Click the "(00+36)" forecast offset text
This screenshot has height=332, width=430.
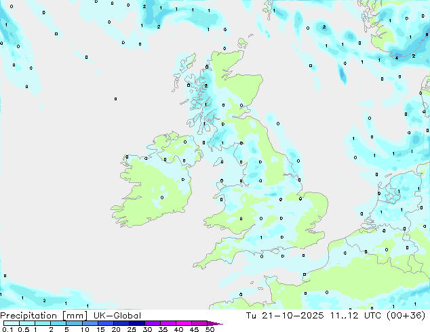[x=406, y=316]
